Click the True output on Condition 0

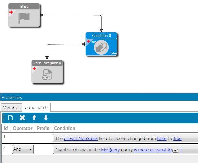click(94, 42)
